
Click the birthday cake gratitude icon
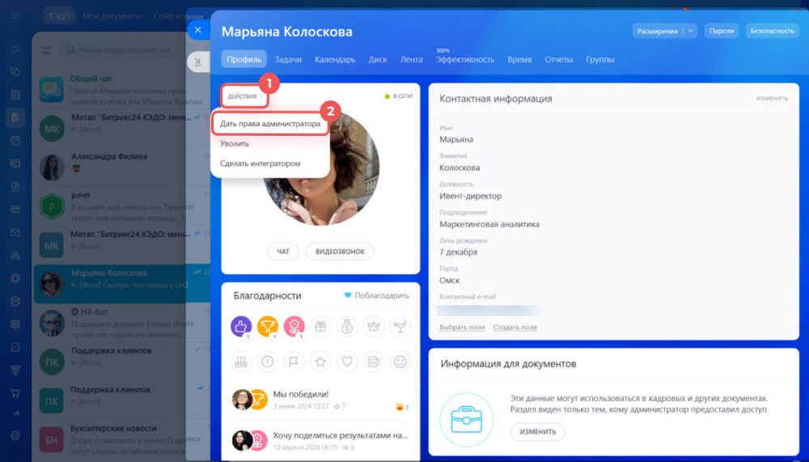[x=241, y=362]
